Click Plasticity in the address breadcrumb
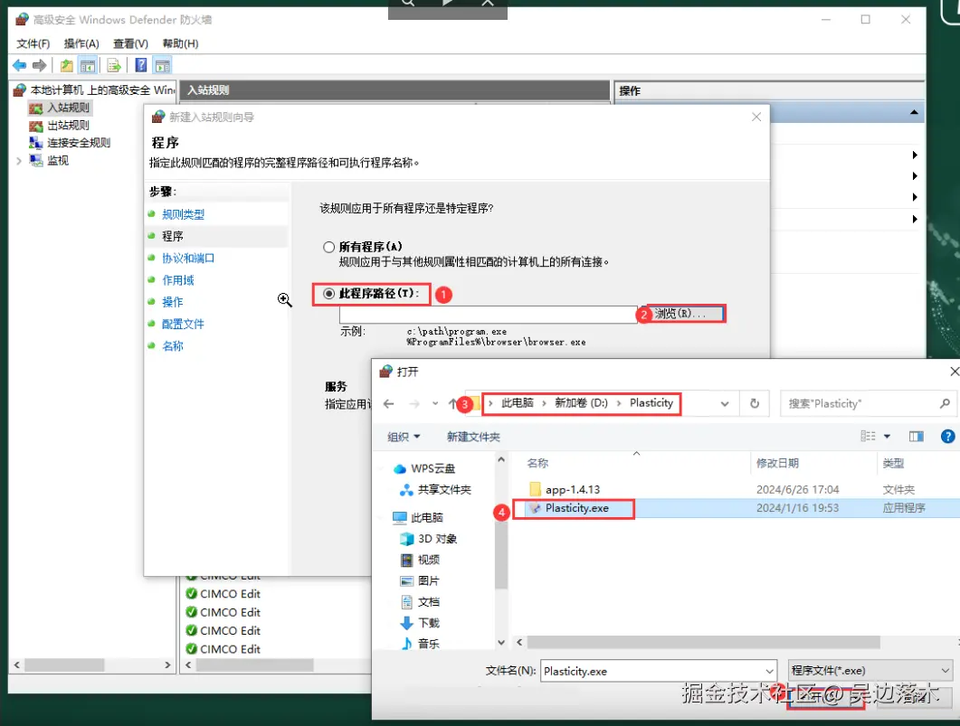The height and width of the screenshot is (726, 960). pyautogui.click(x=651, y=403)
